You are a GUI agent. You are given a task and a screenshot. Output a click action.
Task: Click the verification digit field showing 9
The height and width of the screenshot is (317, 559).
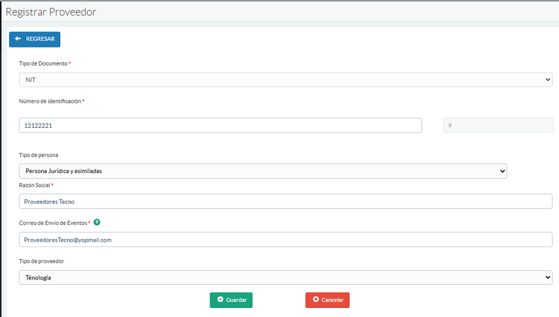[498, 125]
